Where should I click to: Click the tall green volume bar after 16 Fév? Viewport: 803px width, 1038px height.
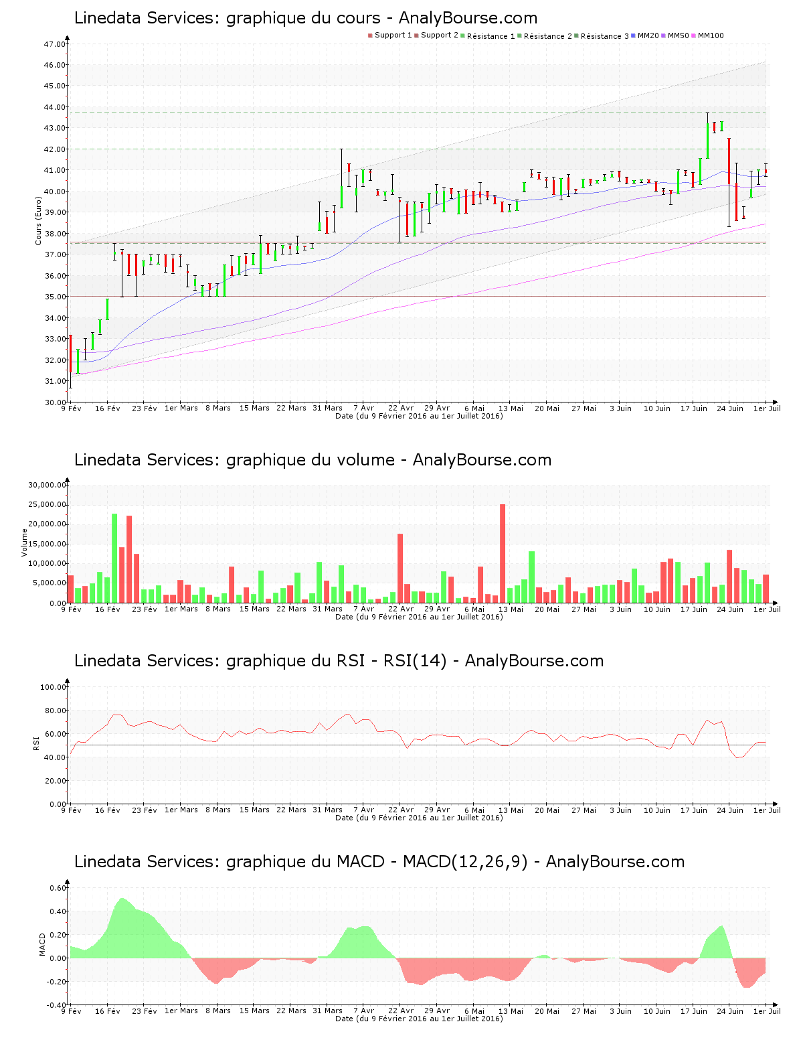114,558
